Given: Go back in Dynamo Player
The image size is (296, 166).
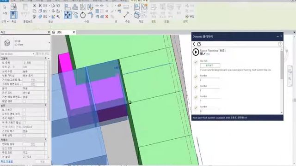Looking at the screenshot, I should point(194,44).
